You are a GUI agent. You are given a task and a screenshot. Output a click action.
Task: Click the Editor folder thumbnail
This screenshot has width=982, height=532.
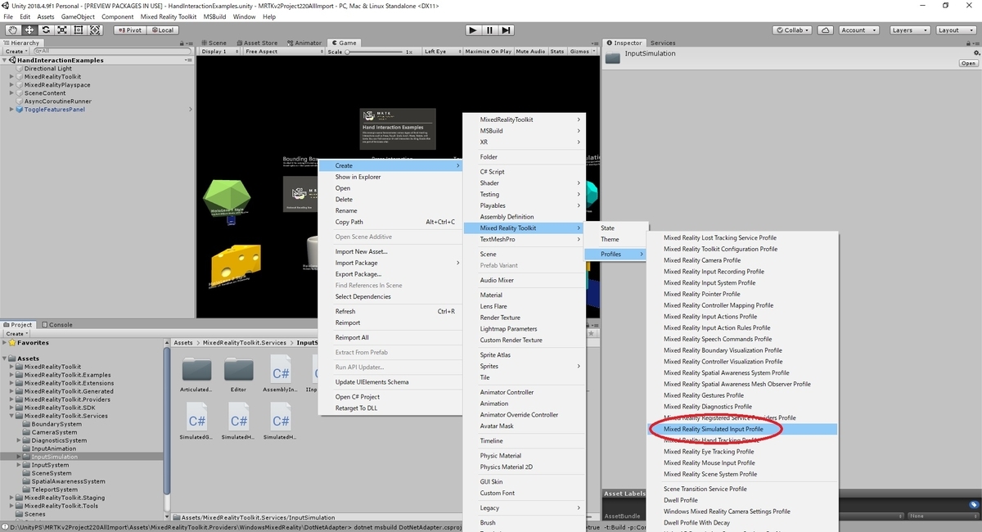(x=238, y=369)
